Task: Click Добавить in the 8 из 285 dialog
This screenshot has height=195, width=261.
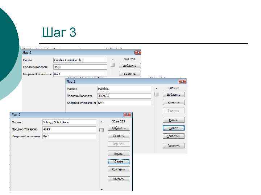Action: point(174,95)
